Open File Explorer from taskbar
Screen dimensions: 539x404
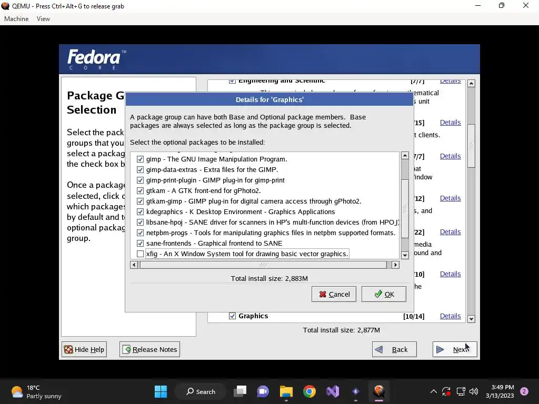tap(286, 391)
